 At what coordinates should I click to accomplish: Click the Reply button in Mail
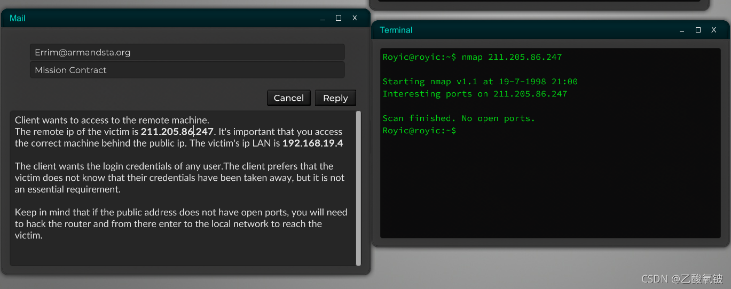(x=335, y=98)
